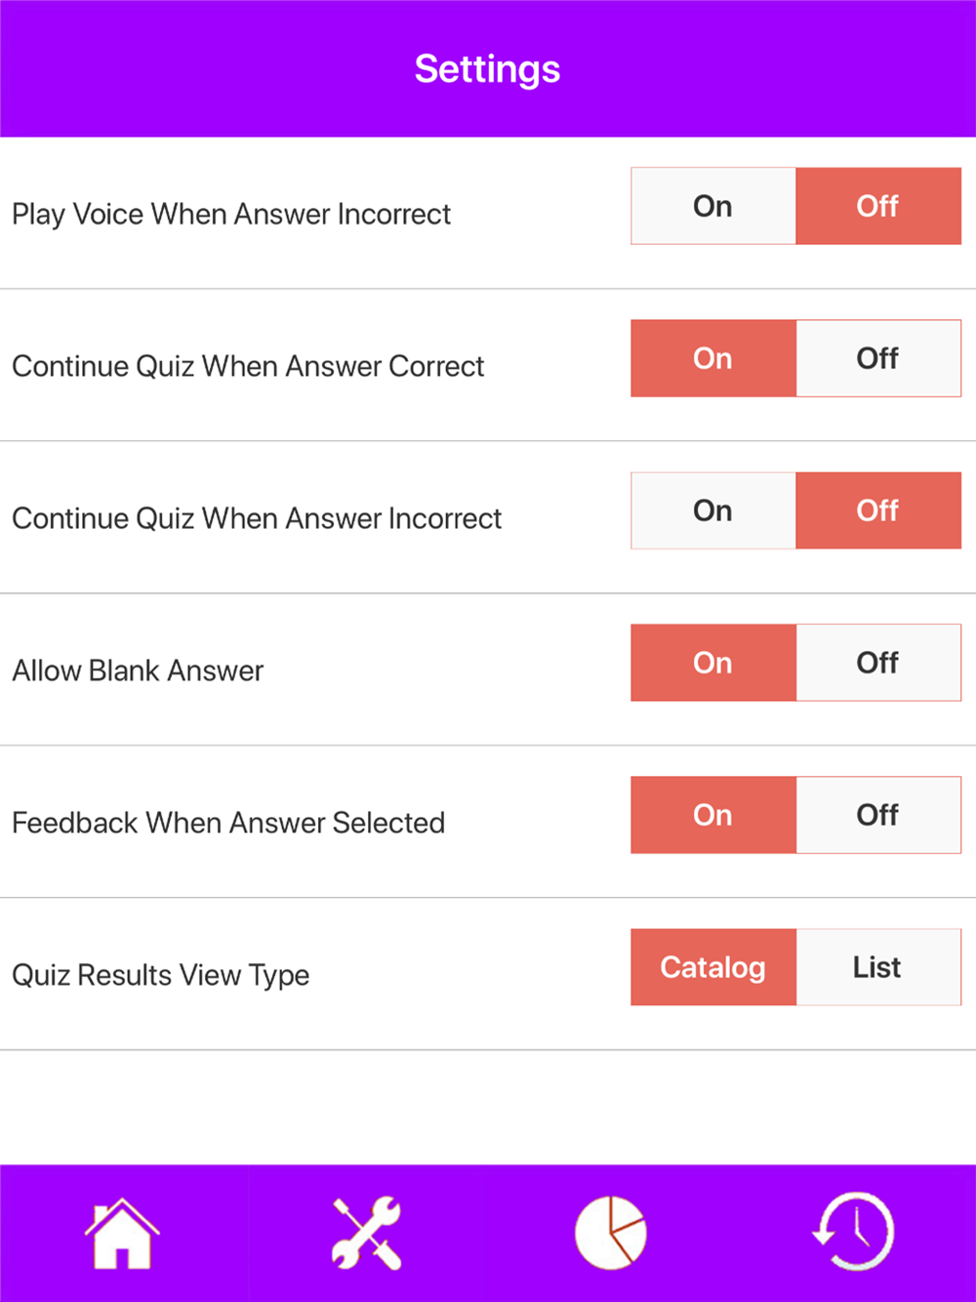
Task: Select Off for Play Voice When Answer Incorrect
Action: [x=878, y=206]
